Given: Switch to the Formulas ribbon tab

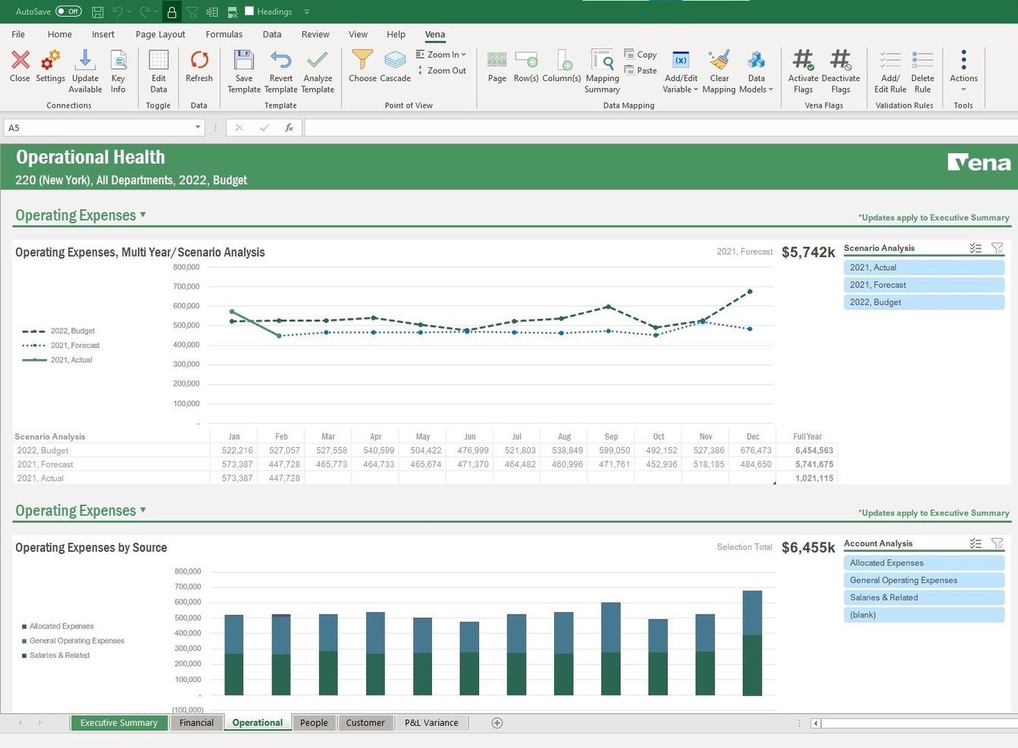Looking at the screenshot, I should (x=224, y=34).
